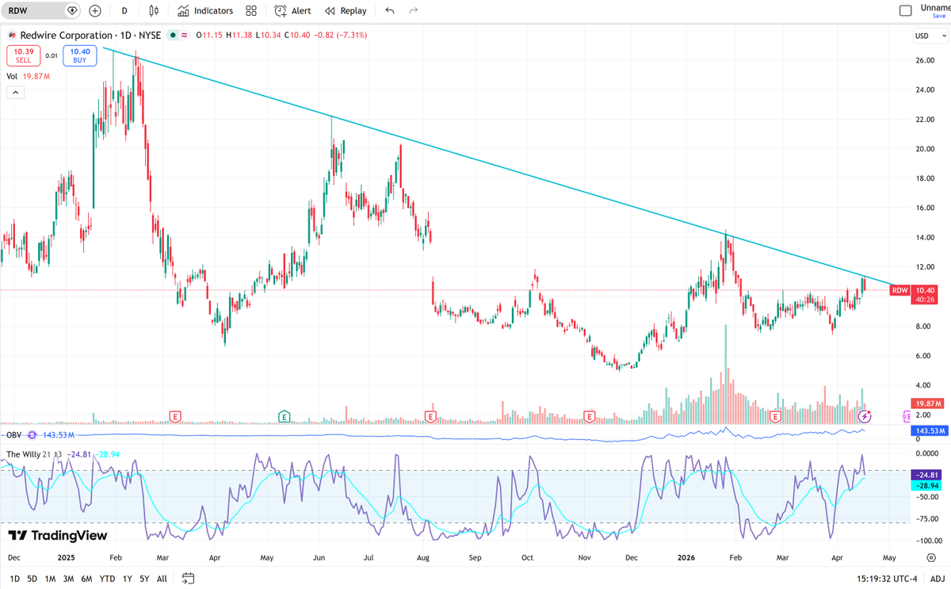Image resolution: width=951 pixels, height=589 pixels.
Task: Click the purple OBV legend cycle icon
Action: tap(32, 435)
